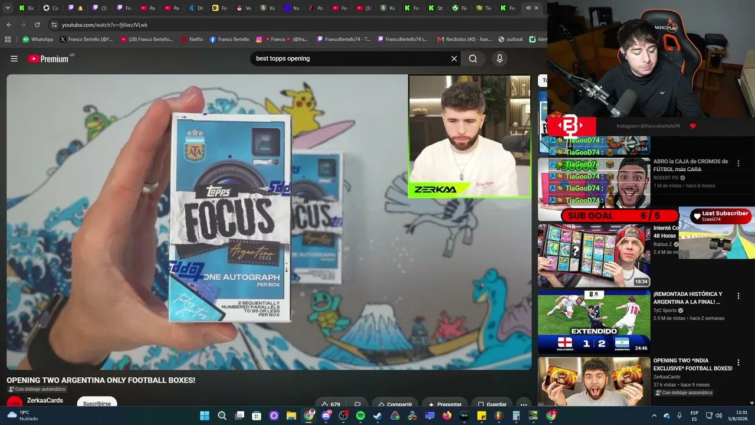Open 'OPENING TWO *INDIA EXCLUSIVE* FOOTBALL BOXES!' video
The height and width of the screenshot is (425, 755).
point(692,364)
